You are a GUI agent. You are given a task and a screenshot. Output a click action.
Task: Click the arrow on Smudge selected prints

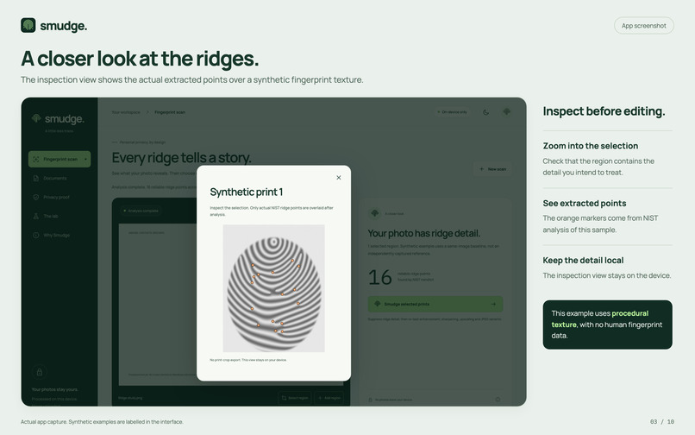point(493,304)
